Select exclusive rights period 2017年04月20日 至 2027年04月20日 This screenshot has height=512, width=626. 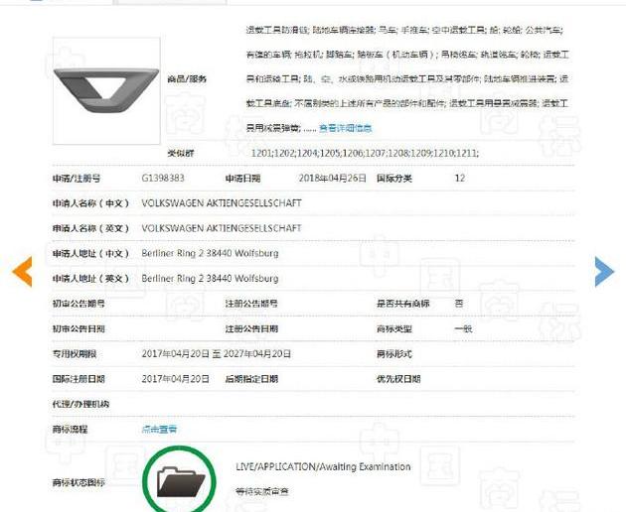click(x=217, y=353)
